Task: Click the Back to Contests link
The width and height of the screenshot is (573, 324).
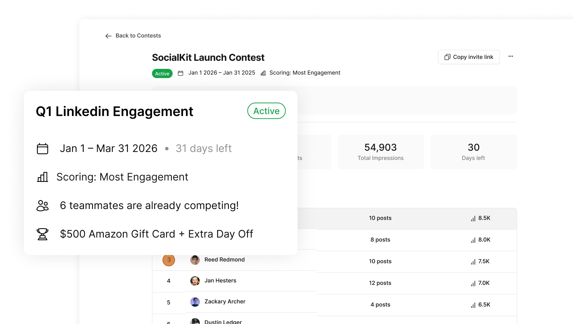Action: click(x=133, y=36)
